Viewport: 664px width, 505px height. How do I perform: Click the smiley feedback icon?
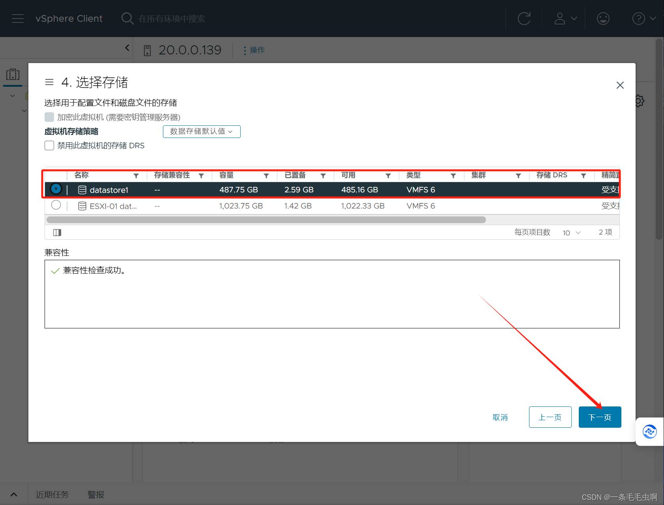tap(603, 19)
